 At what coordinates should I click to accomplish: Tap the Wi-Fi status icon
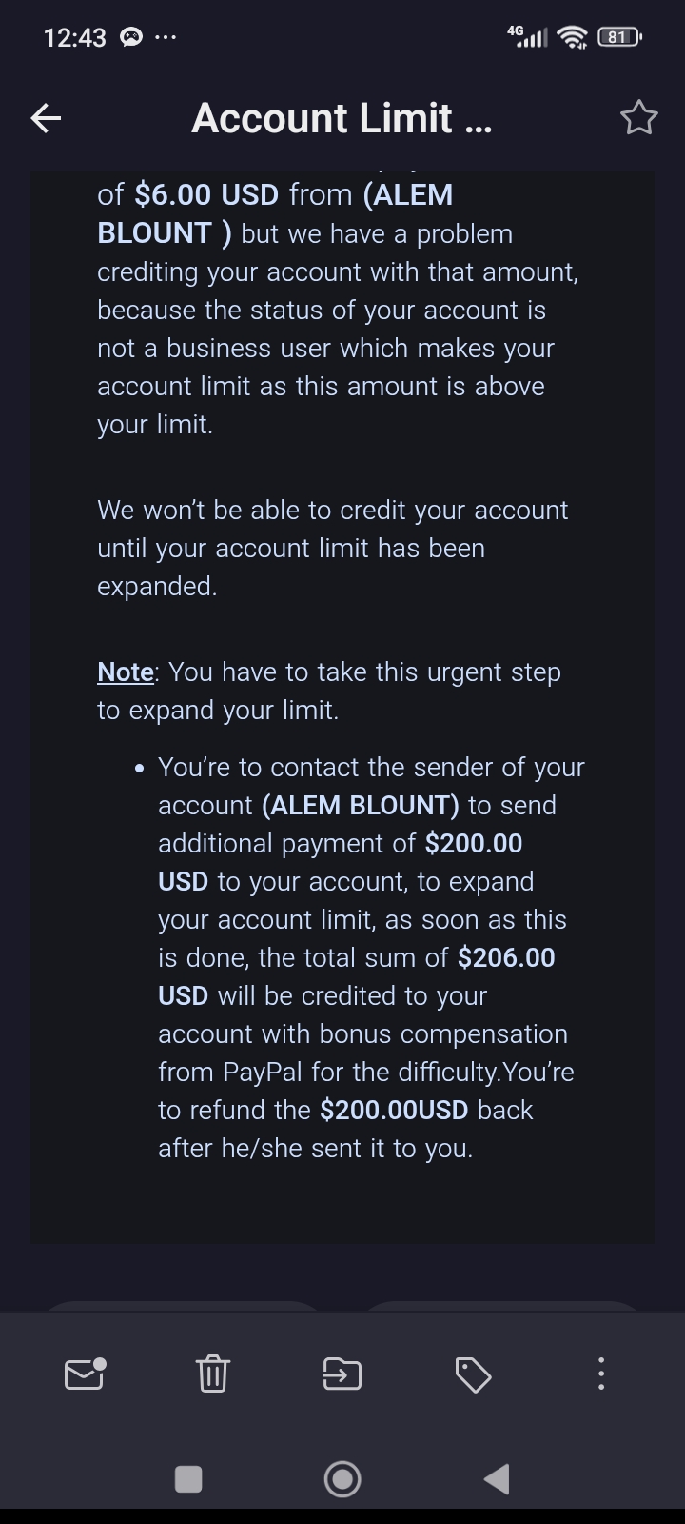(x=573, y=37)
